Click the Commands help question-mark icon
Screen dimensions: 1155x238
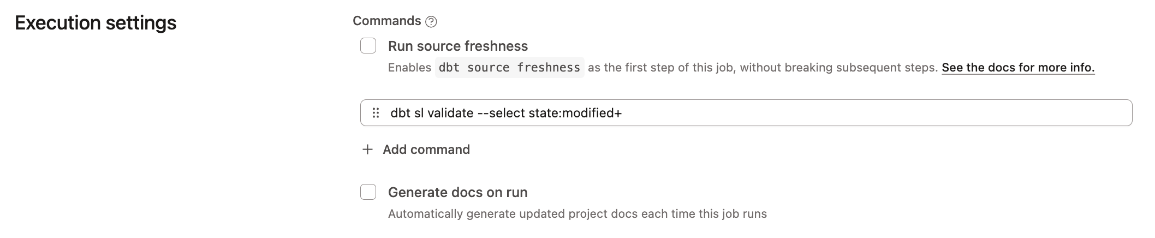point(431,22)
